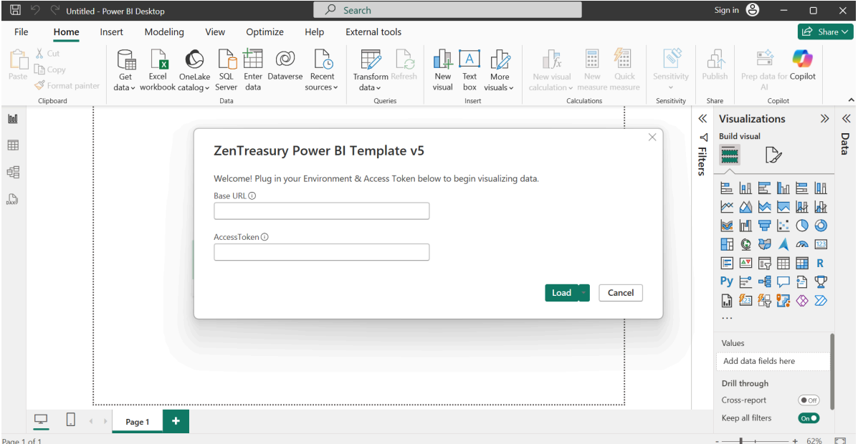
Task: Open the External tools menu
Action: tap(373, 32)
